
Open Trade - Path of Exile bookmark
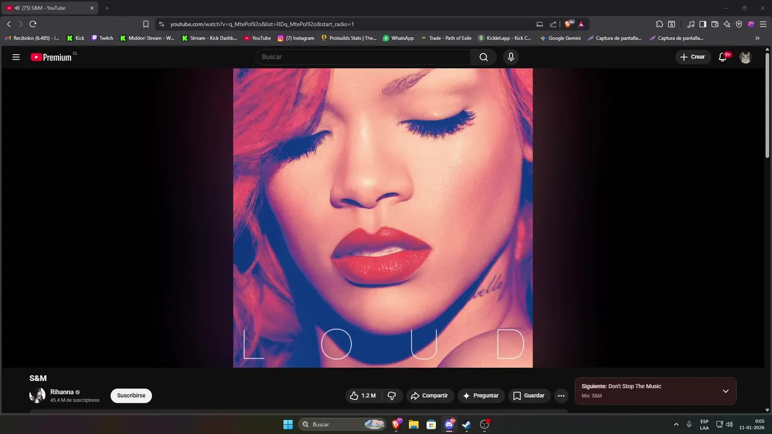(x=446, y=38)
